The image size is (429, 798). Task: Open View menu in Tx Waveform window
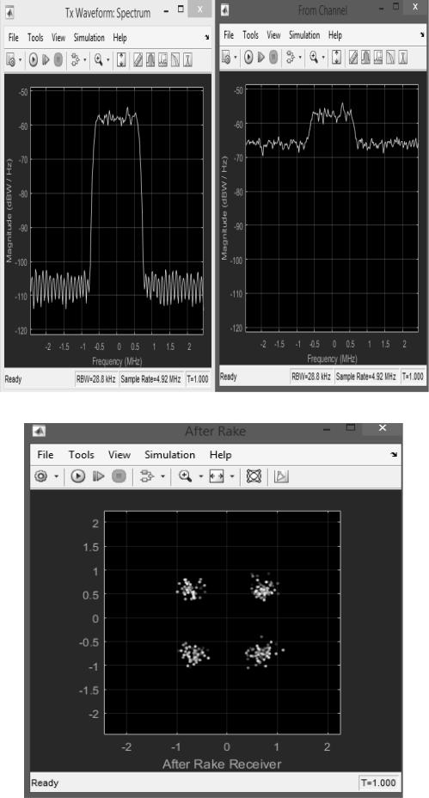58,38
